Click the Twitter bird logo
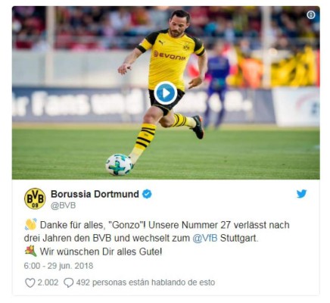This screenshot has height=303, width=330. click(301, 194)
